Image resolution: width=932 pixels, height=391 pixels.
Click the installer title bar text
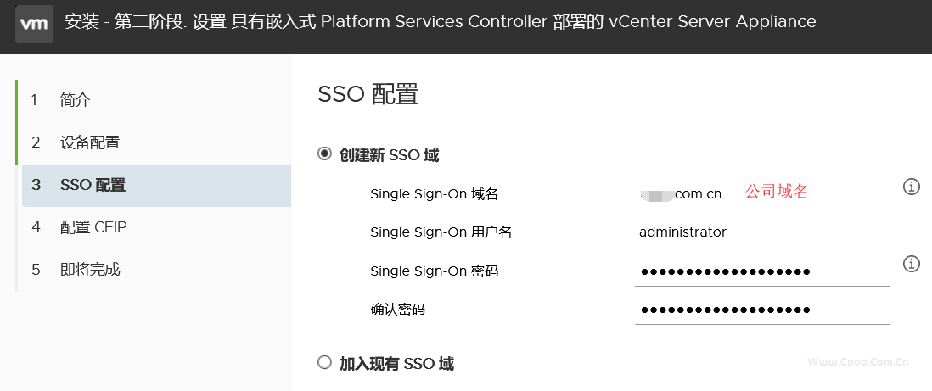coord(440,23)
